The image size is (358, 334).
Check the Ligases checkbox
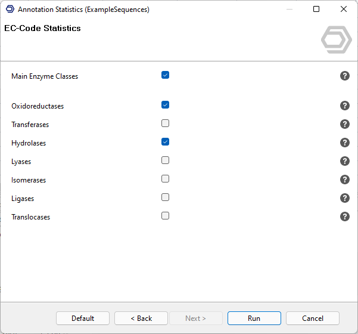point(166,197)
